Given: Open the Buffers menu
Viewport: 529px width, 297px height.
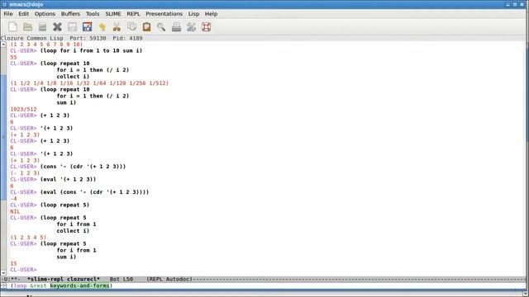Looking at the screenshot, I should coord(70,14).
